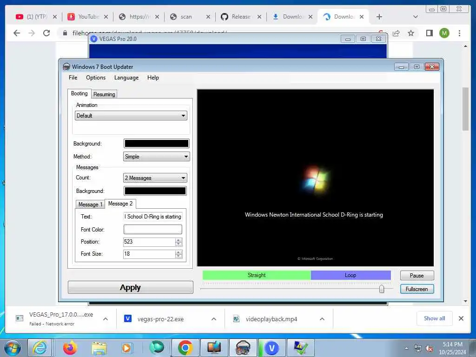The width and height of the screenshot is (476, 357).
Task: Click the Pause button
Action: coord(417,276)
